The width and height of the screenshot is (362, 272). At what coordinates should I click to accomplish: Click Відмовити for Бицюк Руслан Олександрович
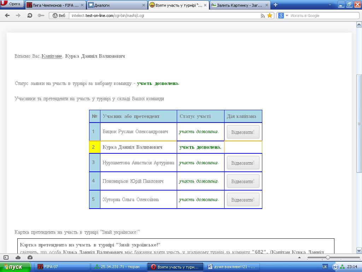(243, 132)
